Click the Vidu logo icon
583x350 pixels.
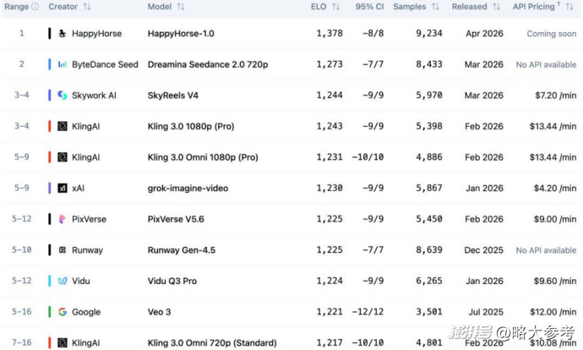click(63, 281)
